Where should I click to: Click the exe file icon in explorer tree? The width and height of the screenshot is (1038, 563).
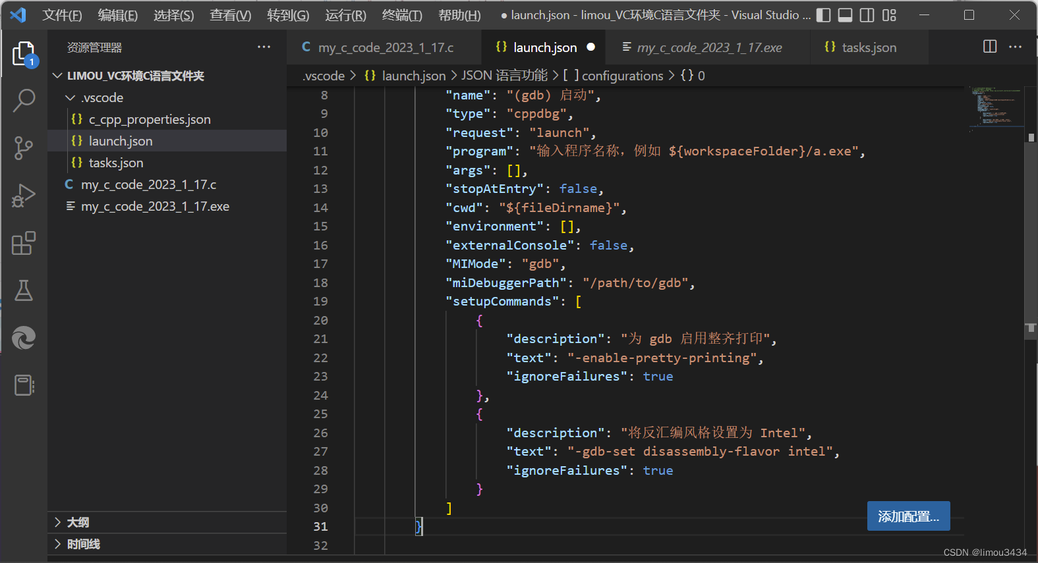70,206
